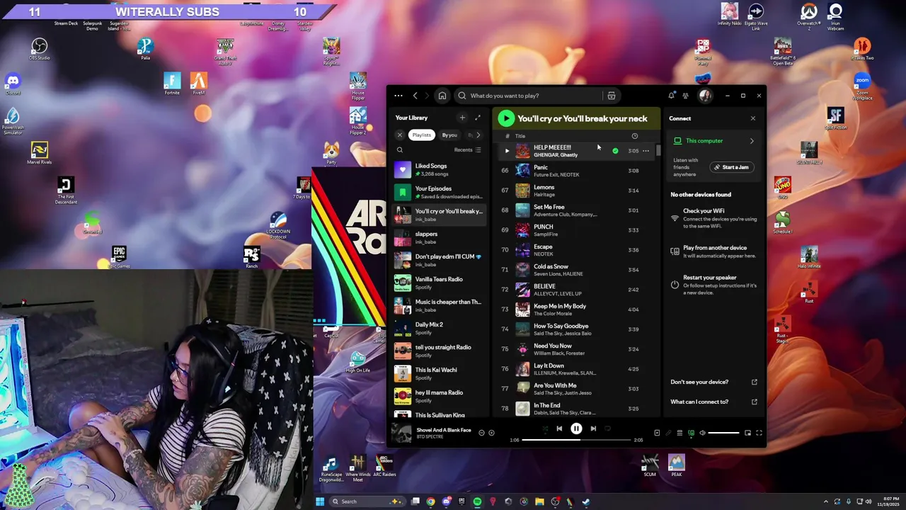Close the Connect panel
The image size is (906, 510).
753,118
